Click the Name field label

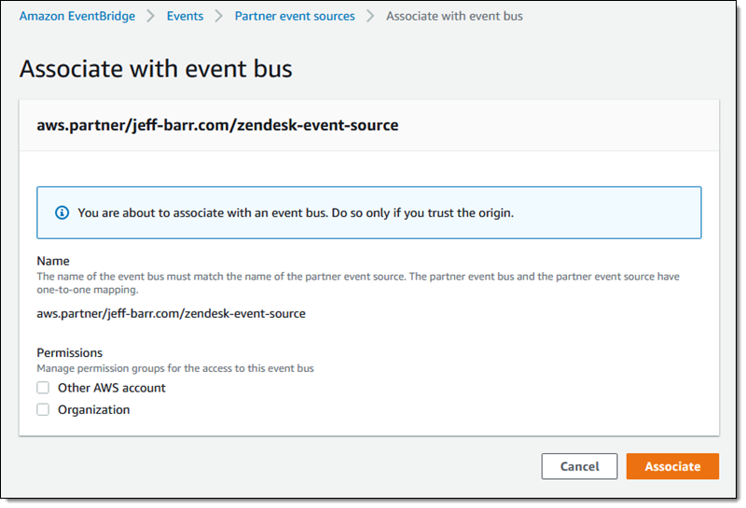click(53, 261)
